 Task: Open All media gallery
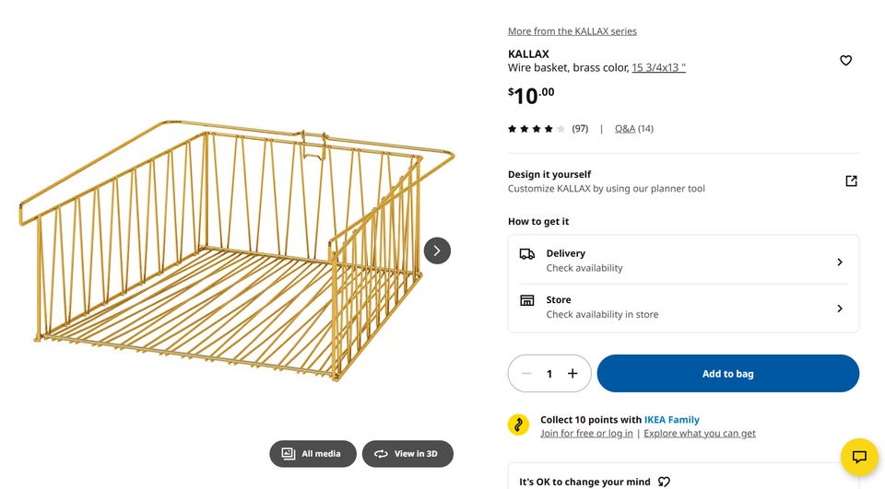point(313,453)
